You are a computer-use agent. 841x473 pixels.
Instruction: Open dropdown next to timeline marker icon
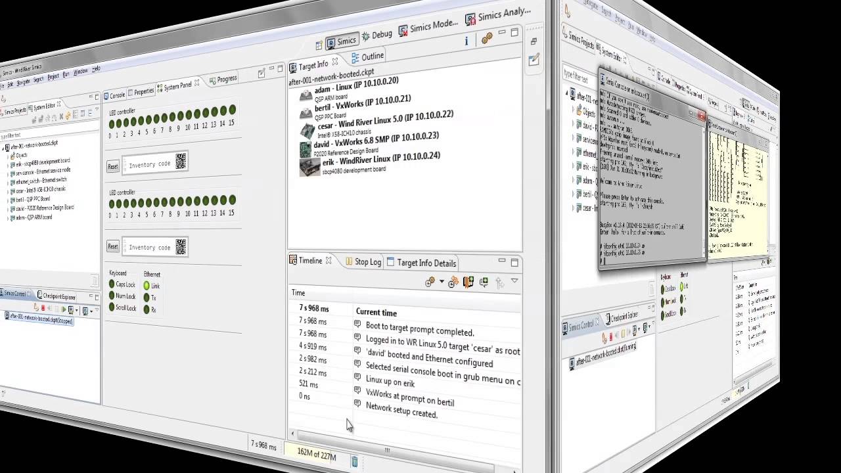(442, 282)
